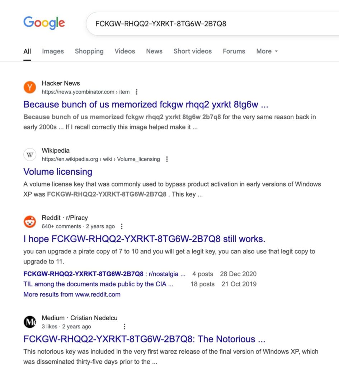Open the r/nostalgia sub-result link

104,274
